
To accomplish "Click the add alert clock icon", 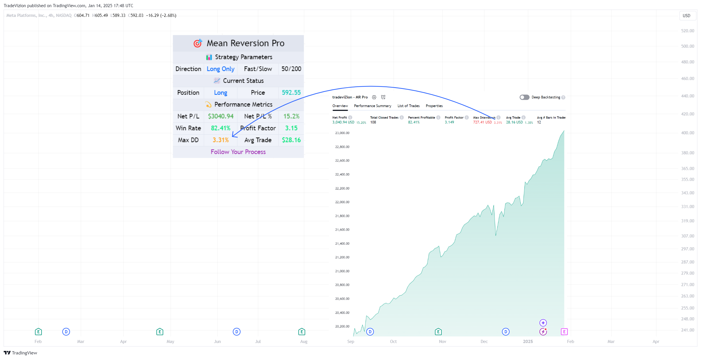I will point(383,97).
